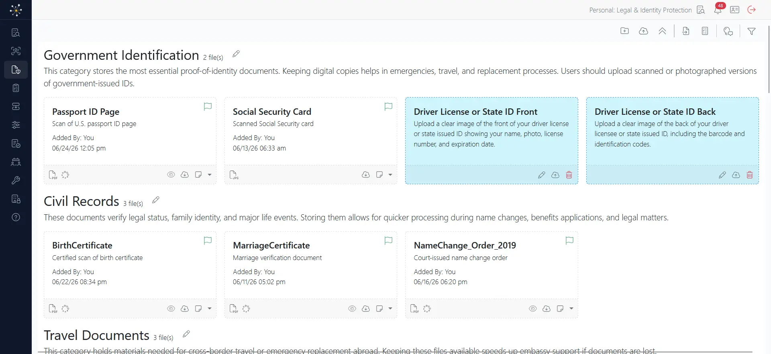The height and width of the screenshot is (354, 771).
Task: Open dropdown arrow on NameChange_Order_2019 card
Action: [571, 309]
